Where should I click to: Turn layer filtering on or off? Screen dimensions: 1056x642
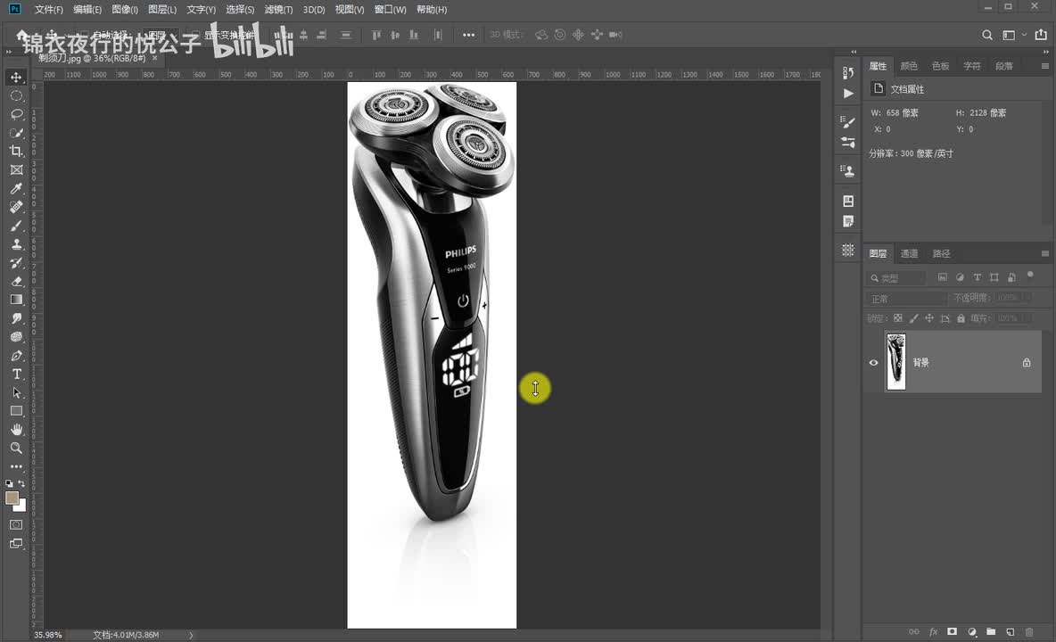[x=1030, y=275]
